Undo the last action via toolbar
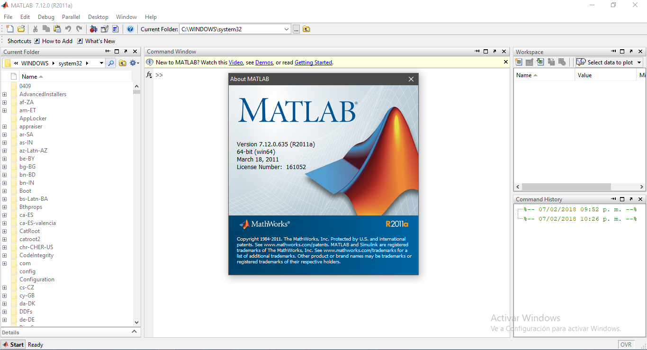 (68, 28)
